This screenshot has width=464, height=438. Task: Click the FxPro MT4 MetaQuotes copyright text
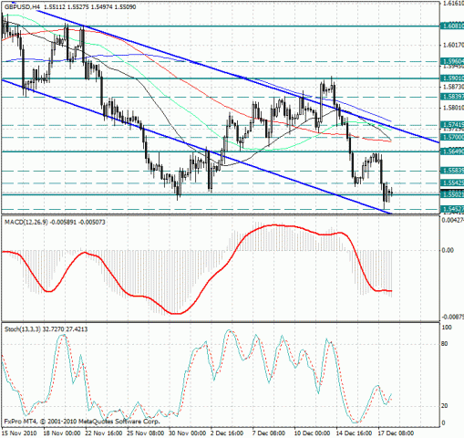click(x=82, y=422)
